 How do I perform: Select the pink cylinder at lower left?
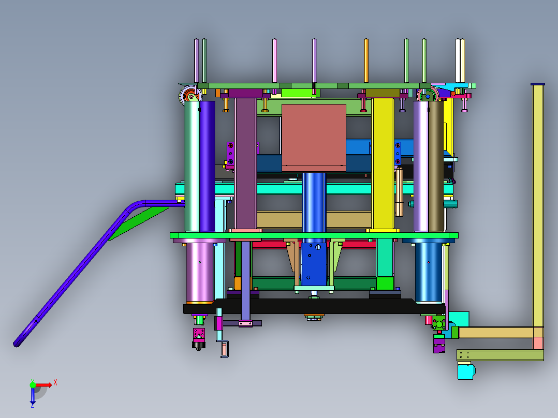click(200, 273)
